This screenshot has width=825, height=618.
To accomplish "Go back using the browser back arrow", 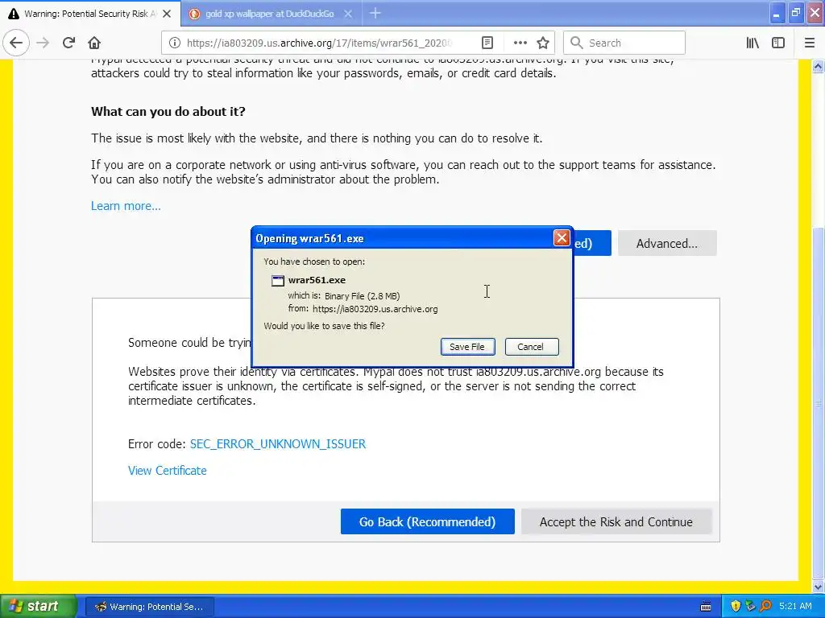I will pos(16,43).
